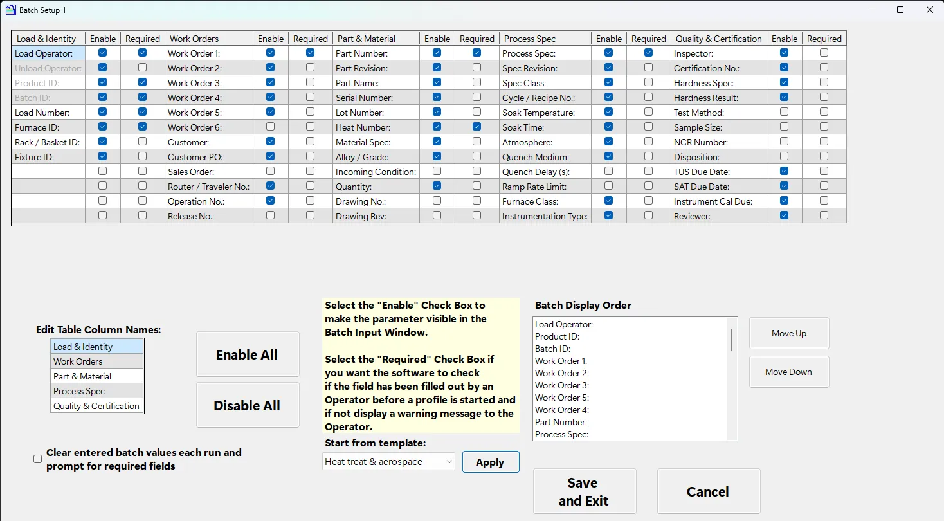The image size is (944, 521).
Task: Click the Rack / Basket ID cell
Action: 48,142
